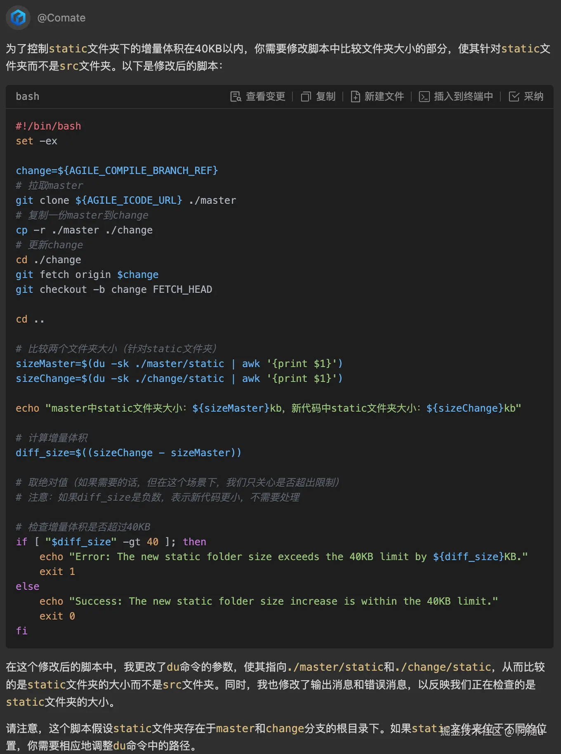
Task: Click the closing fi keyword
Action: pos(21,631)
